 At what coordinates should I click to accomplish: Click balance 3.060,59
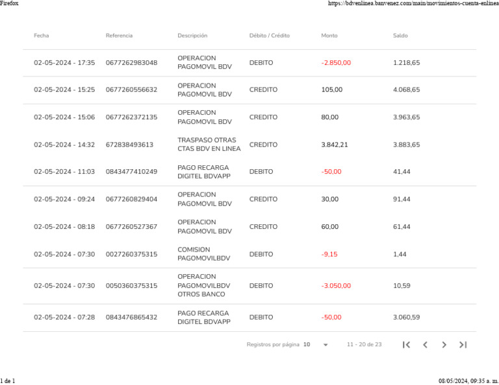tap(406, 317)
